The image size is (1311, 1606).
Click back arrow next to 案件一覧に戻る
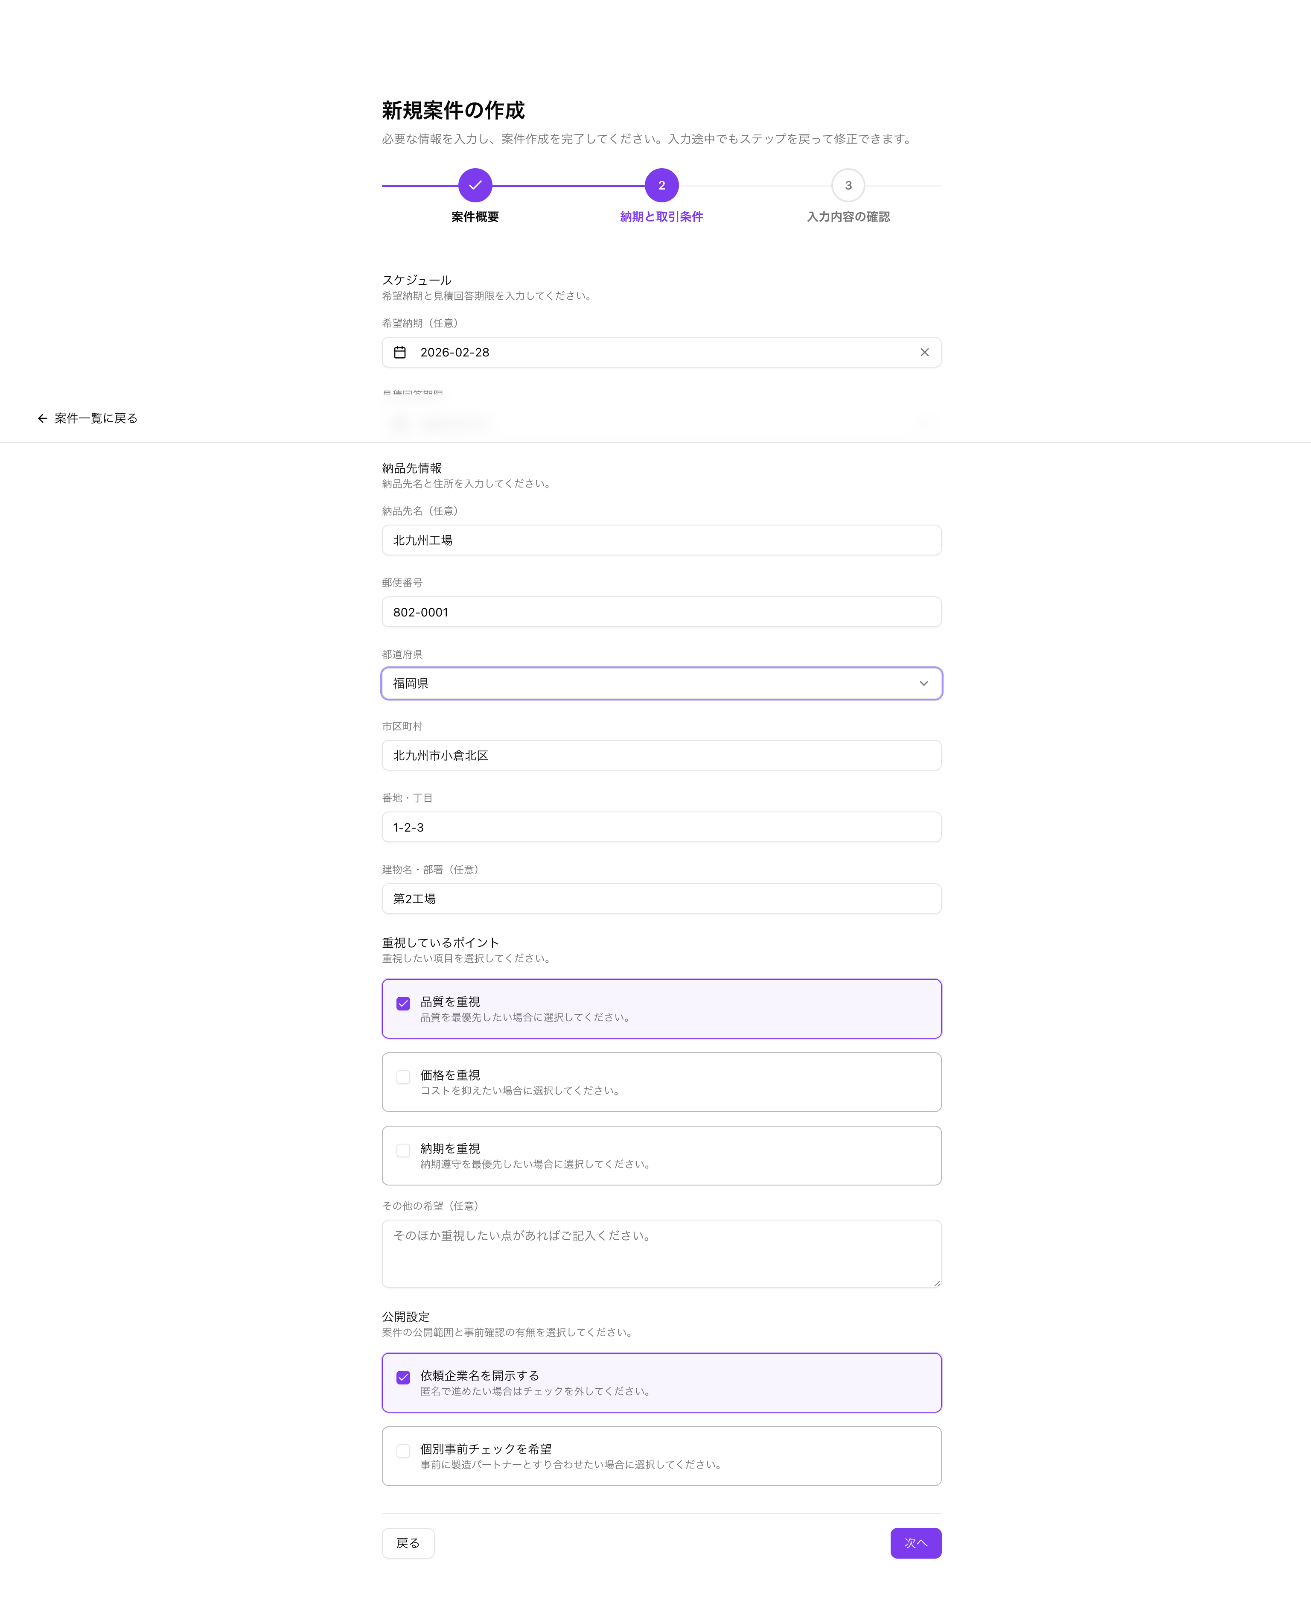click(x=42, y=418)
